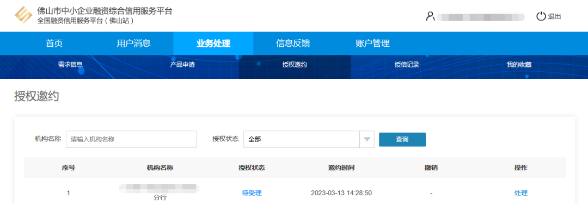Click the 授权状态 filter label
Viewport: 588px width, 204px height.
225,139
